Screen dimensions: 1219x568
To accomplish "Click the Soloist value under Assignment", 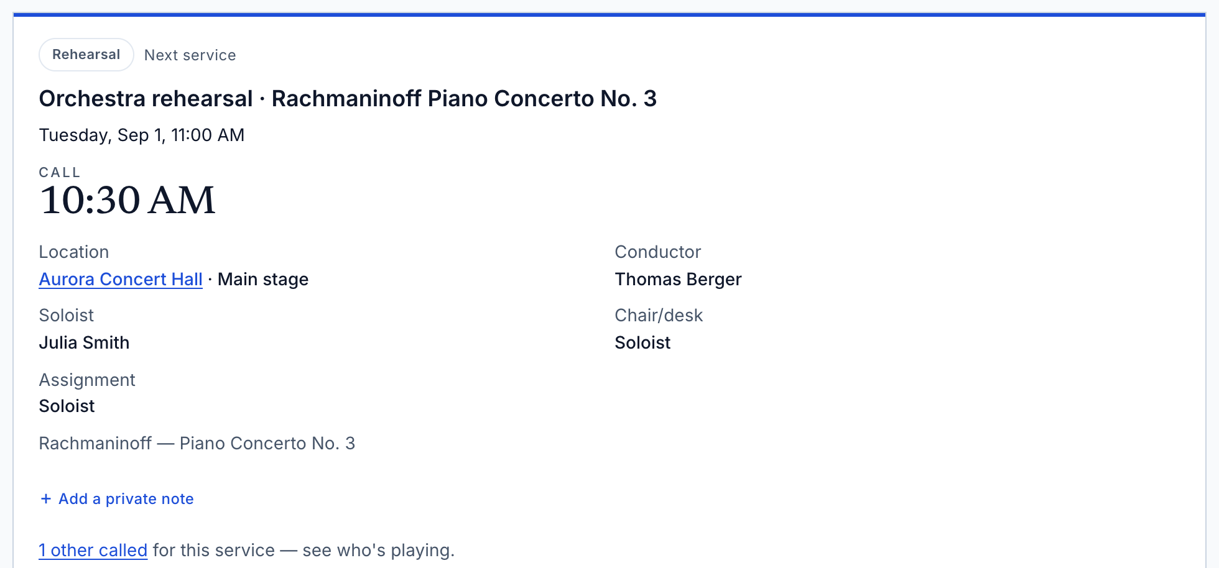I will point(67,406).
